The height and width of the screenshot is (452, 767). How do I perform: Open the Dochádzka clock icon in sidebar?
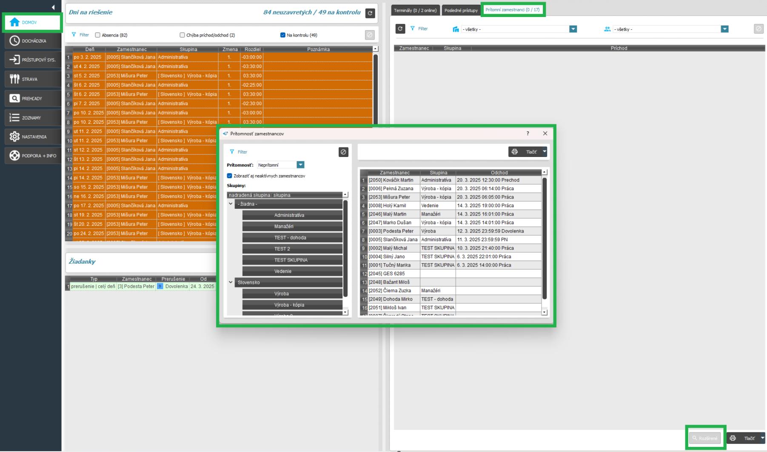click(15, 41)
